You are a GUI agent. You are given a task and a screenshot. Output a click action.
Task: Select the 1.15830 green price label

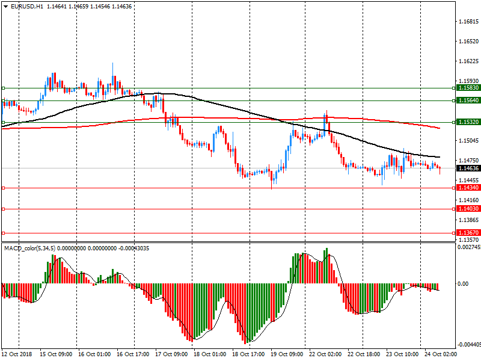(x=467, y=88)
